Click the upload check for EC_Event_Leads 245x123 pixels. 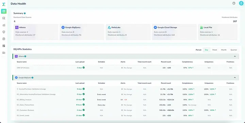(x=84, y=115)
